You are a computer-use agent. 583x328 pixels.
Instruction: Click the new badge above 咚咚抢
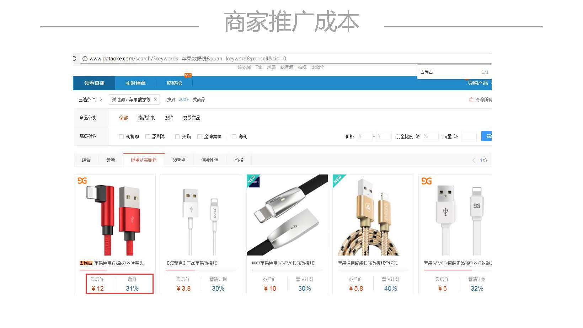point(188,75)
